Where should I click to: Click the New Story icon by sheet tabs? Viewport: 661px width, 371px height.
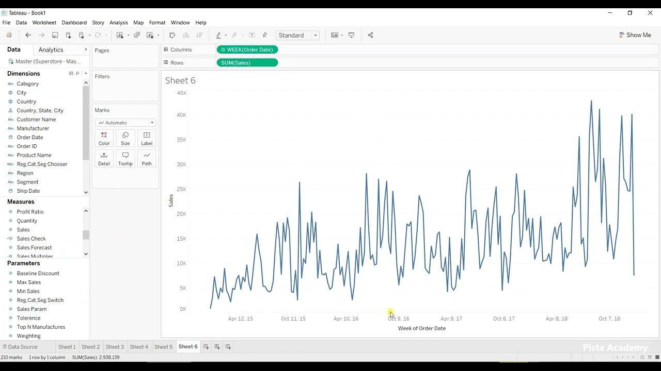[228, 347]
